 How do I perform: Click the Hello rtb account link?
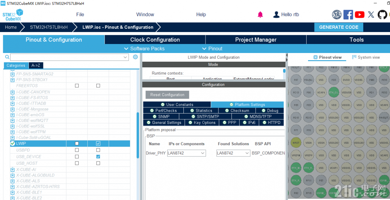click(x=290, y=15)
